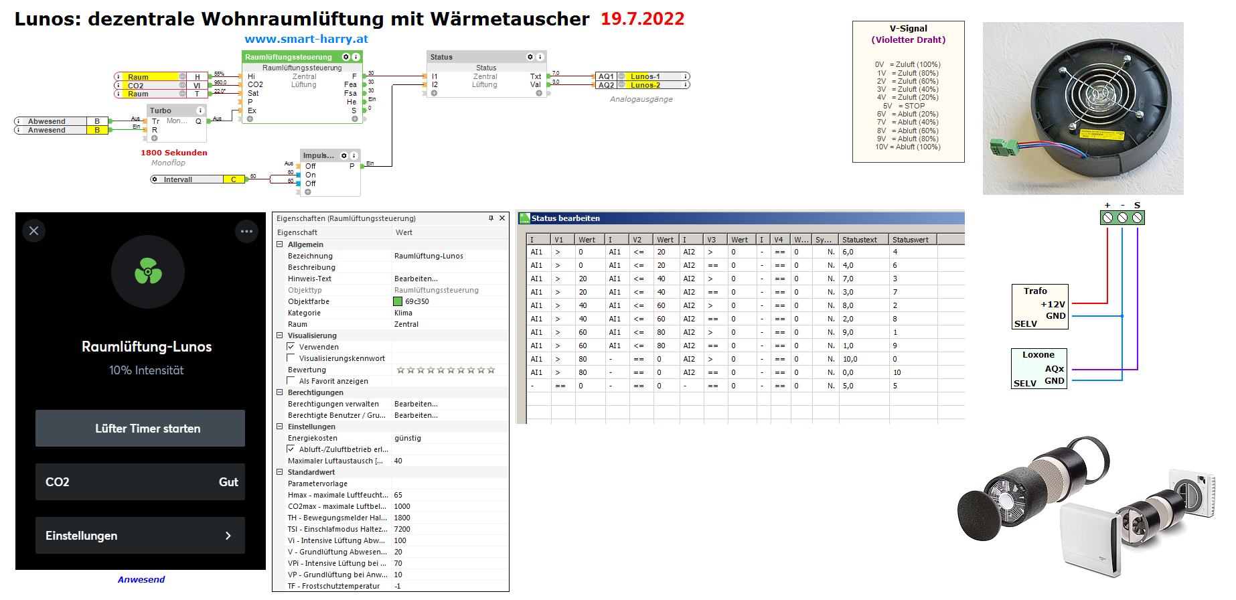Open Einstellungen chevron in app panel
This screenshot has height=600, width=1236.
(x=228, y=536)
